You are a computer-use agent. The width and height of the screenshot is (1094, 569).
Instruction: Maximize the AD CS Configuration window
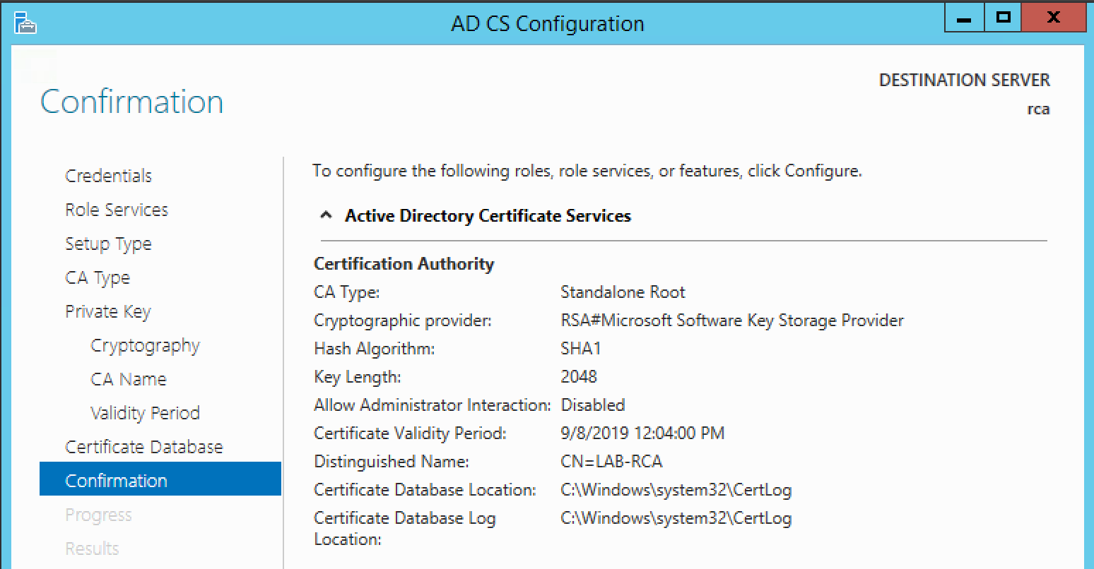coord(1003,19)
